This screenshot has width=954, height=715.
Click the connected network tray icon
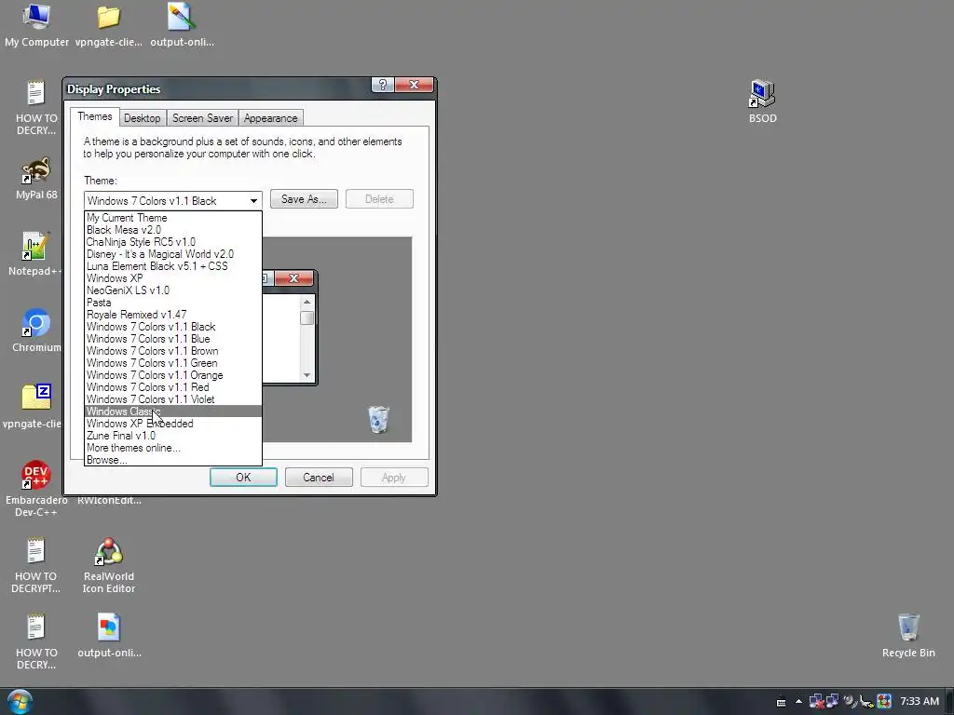832,701
